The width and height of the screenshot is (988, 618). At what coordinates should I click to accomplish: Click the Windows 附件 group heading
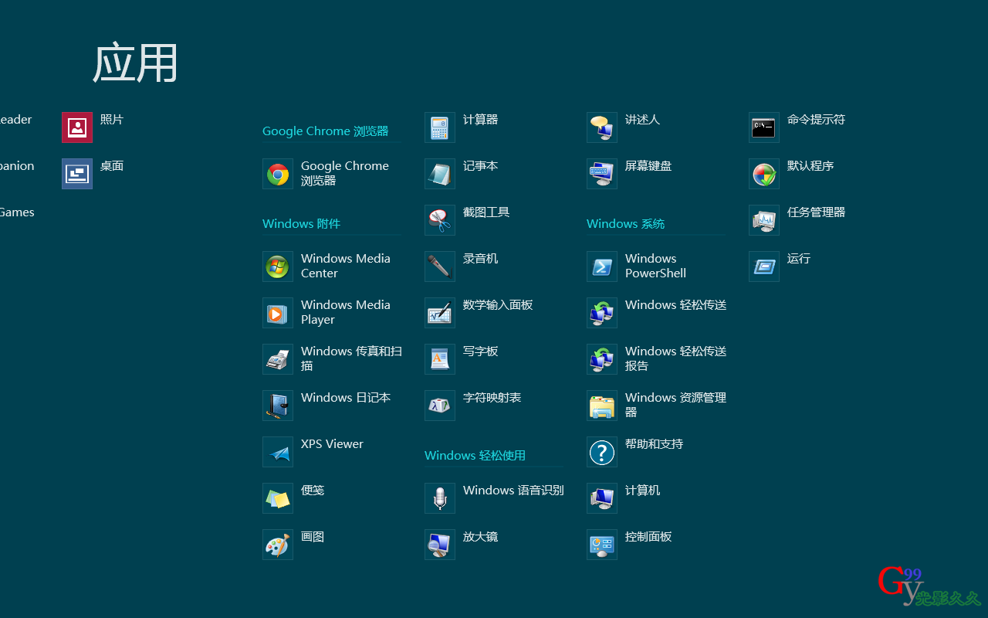click(x=301, y=224)
